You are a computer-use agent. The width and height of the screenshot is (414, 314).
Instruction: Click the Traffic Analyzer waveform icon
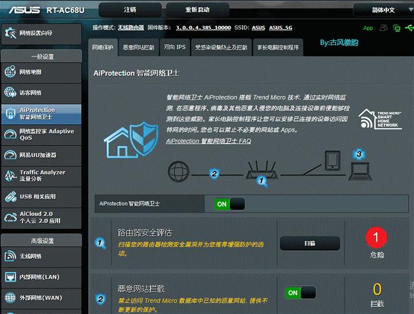10,176
